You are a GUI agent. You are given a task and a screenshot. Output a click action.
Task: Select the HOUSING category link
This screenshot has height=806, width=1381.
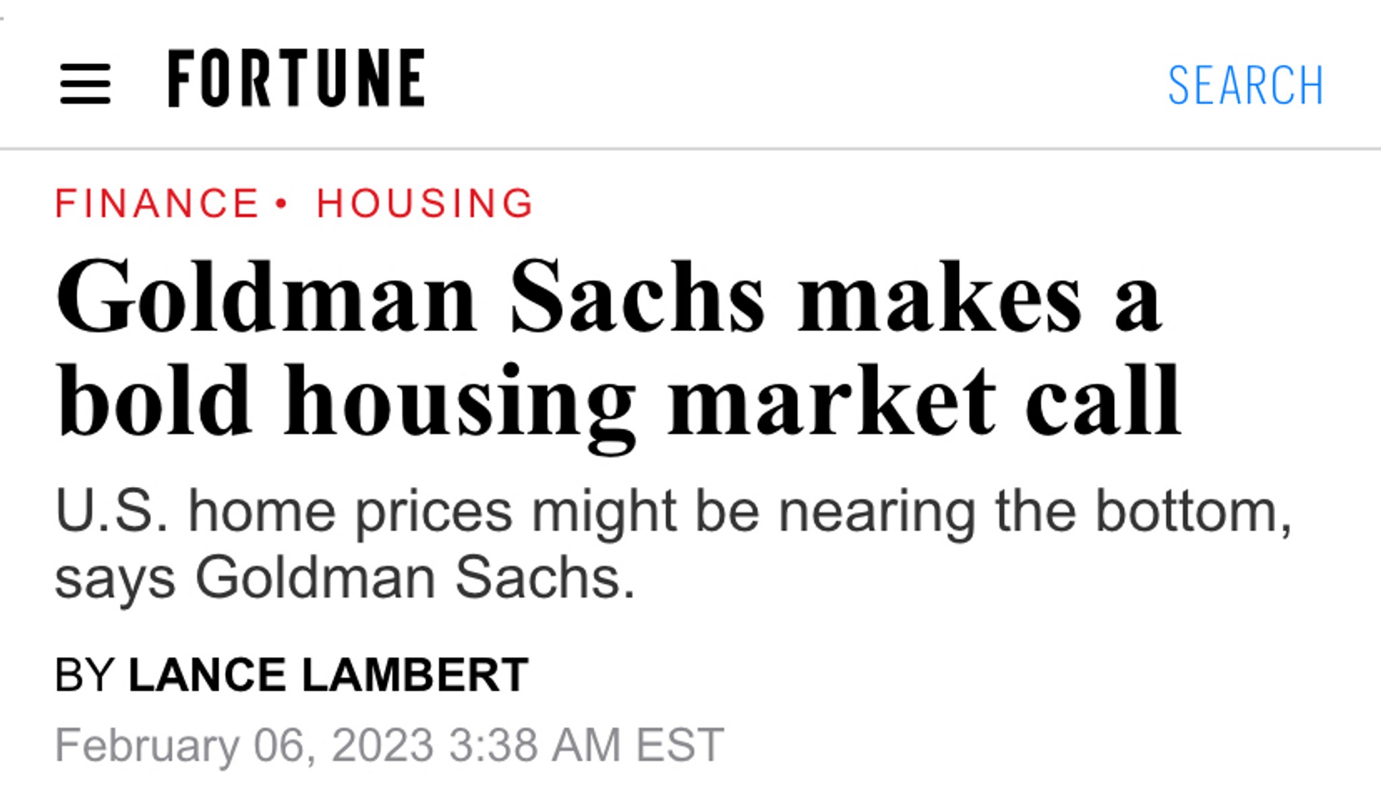[425, 203]
